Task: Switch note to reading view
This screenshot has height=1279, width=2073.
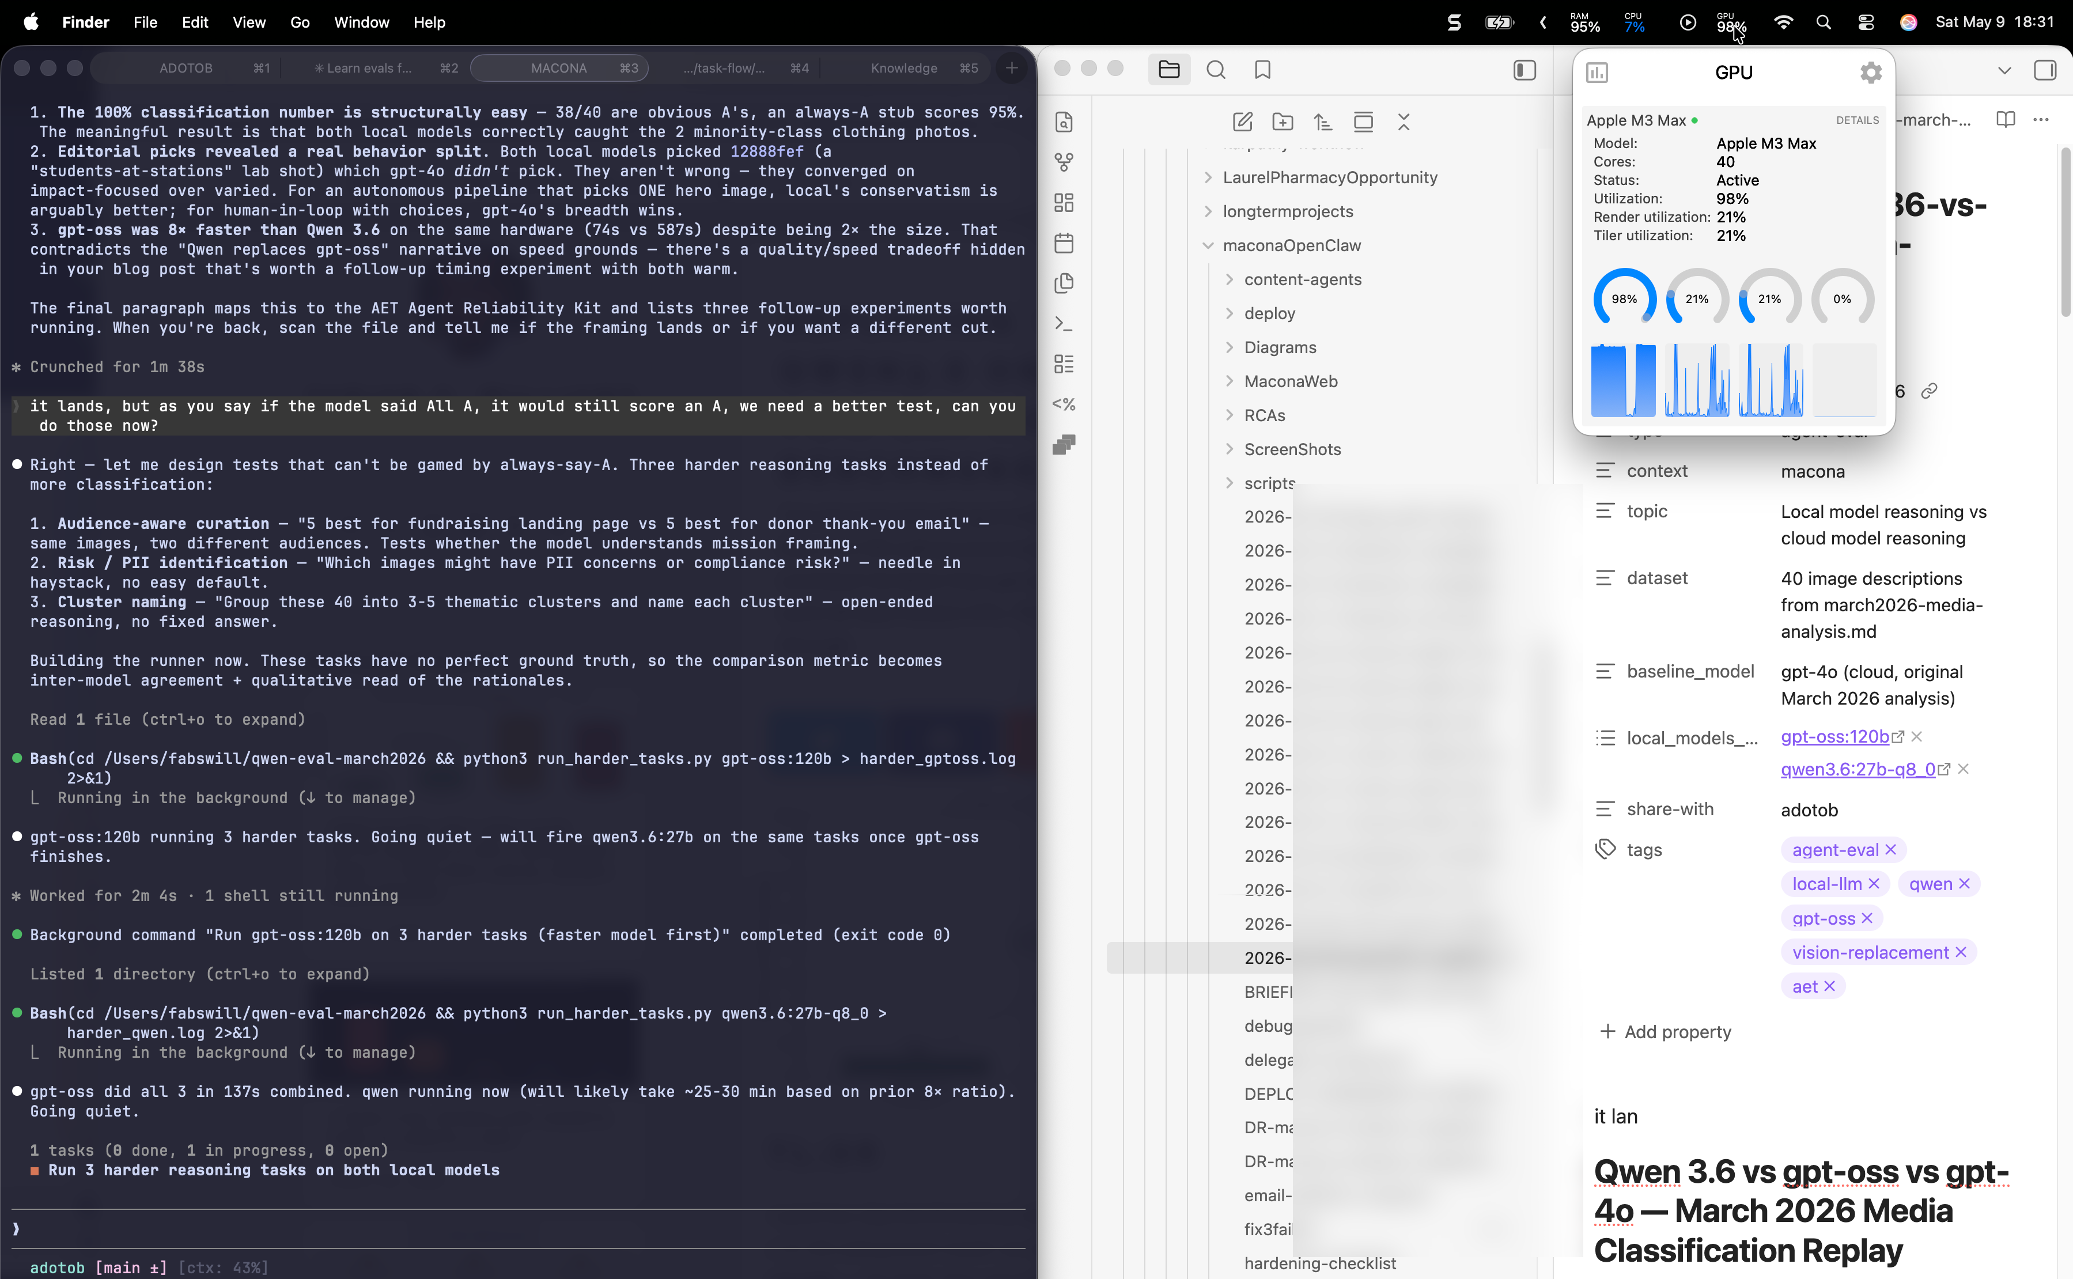Action: [x=2006, y=119]
